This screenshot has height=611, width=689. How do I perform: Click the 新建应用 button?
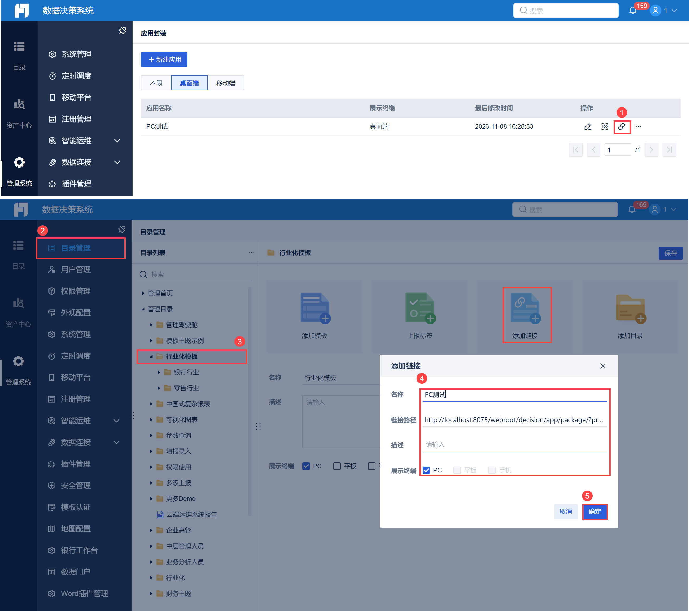pos(164,60)
